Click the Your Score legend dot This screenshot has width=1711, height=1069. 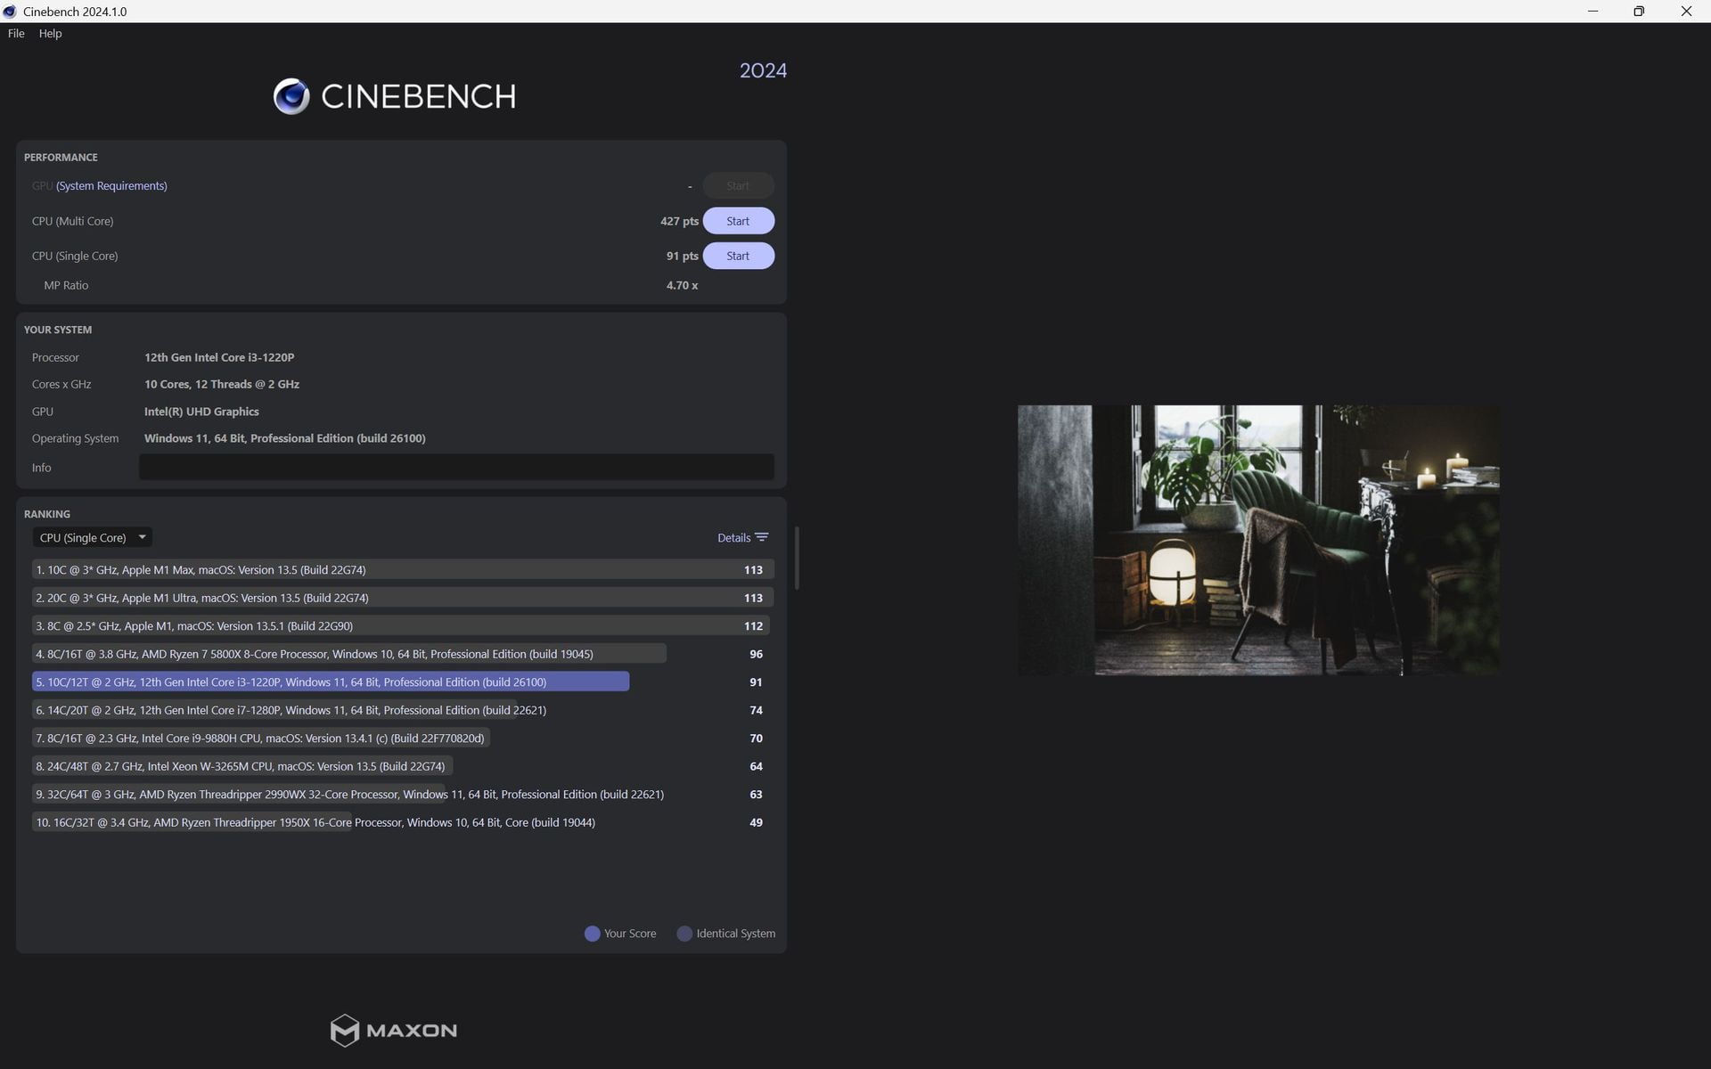coord(592,934)
